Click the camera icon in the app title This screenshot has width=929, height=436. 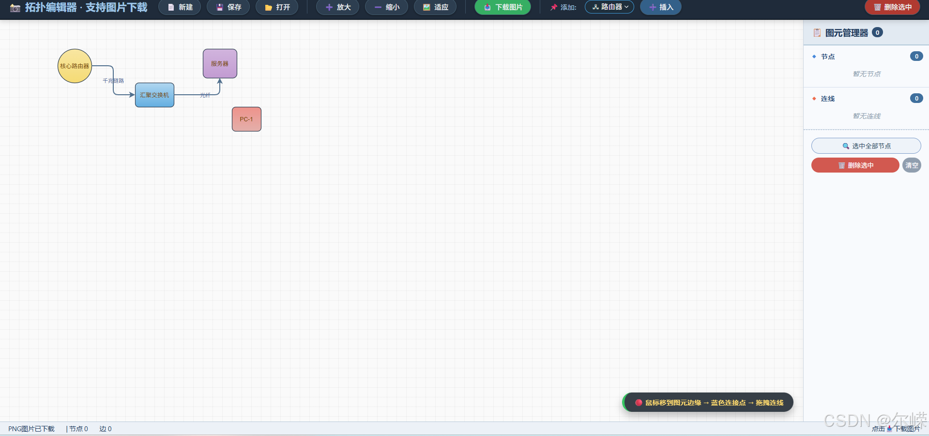tap(15, 8)
